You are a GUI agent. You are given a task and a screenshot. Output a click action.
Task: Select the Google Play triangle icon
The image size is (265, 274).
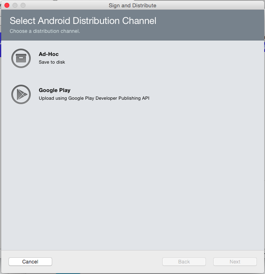click(x=21, y=94)
